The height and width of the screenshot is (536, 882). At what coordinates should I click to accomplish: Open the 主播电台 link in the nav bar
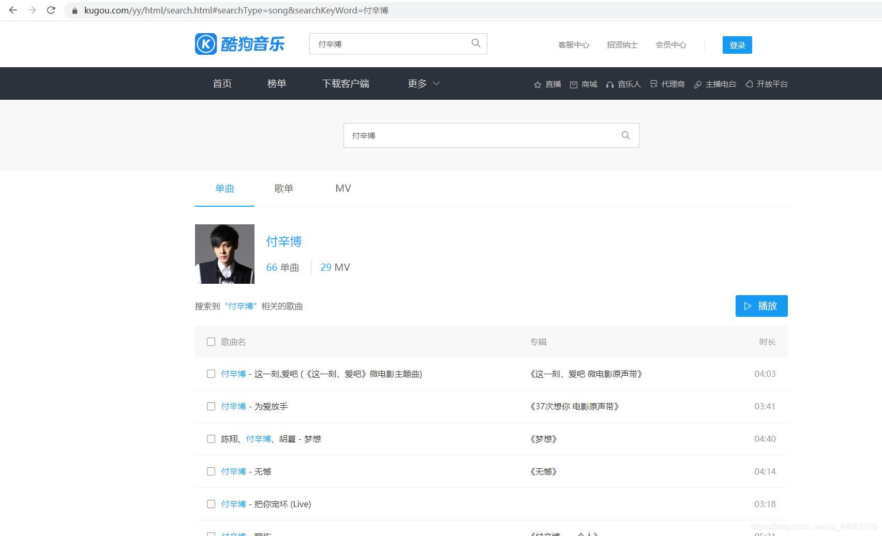721,84
